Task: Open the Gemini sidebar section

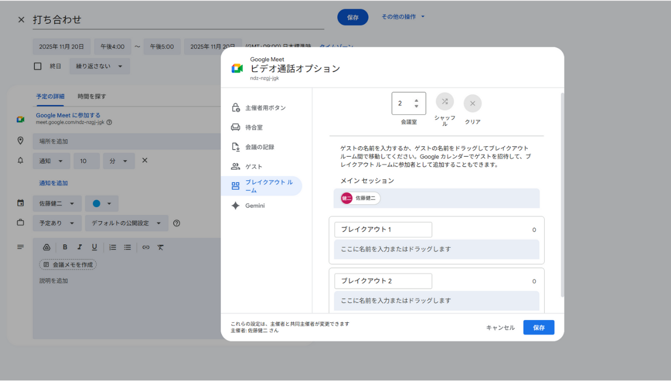Action: [255, 206]
